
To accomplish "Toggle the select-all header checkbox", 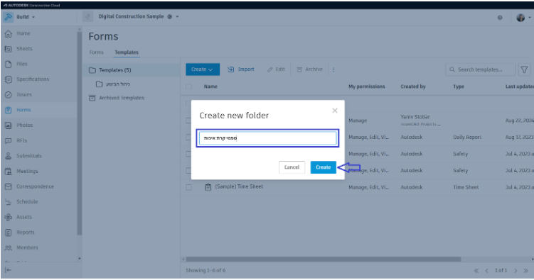I will 188,87.
